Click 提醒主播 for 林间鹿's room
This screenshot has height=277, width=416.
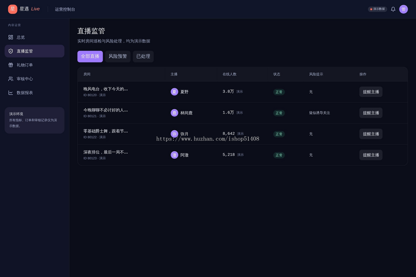pyautogui.click(x=371, y=113)
